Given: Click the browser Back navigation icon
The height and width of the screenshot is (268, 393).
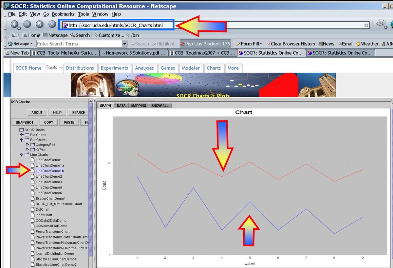Looking at the screenshot, I should pyautogui.click(x=15, y=24).
